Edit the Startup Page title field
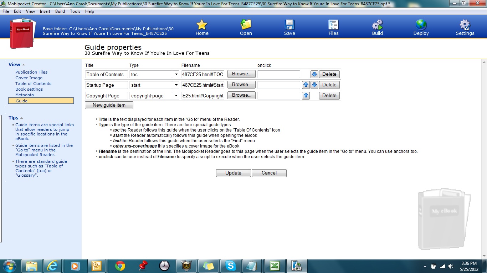Screen dimensions: 487x273 (106, 85)
